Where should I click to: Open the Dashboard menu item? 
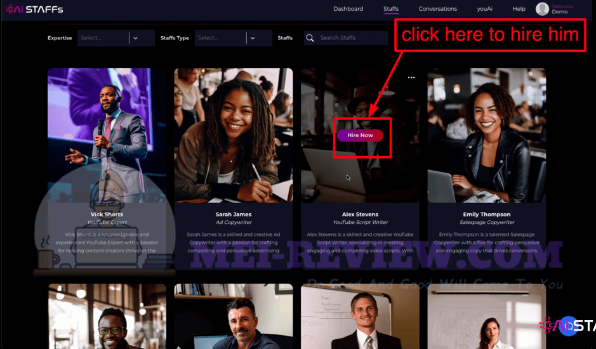point(348,9)
